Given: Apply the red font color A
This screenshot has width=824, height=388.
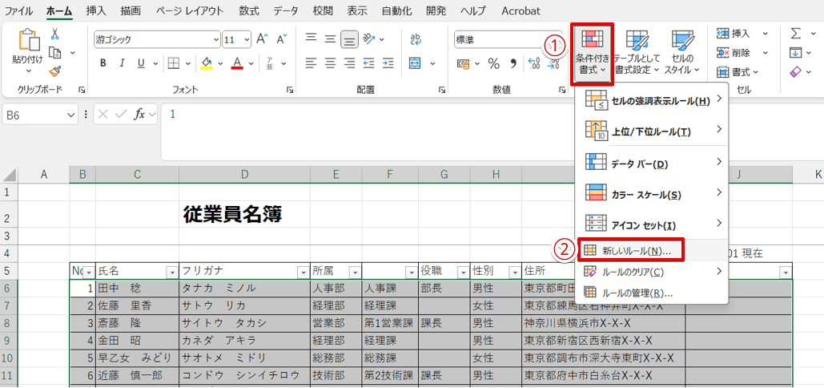Looking at the screenshot, I should 237,63.
